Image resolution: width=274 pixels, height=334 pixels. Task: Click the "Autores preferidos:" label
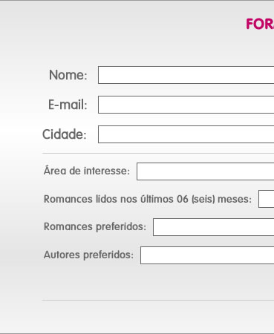(88, 255)
